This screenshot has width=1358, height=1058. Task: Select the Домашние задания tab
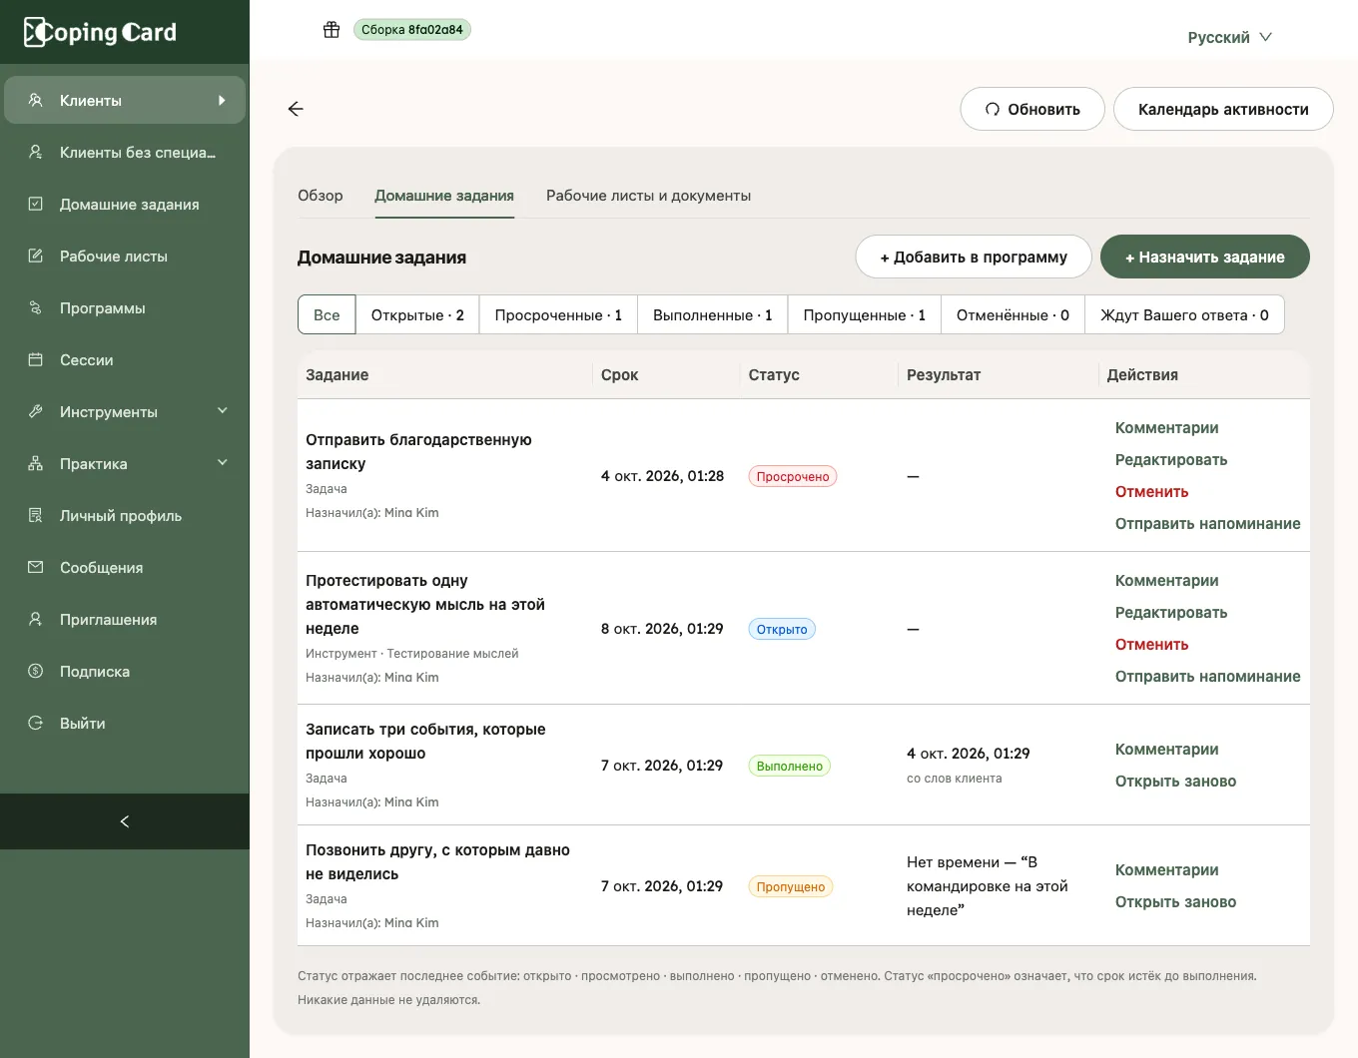tap(444, 196)
